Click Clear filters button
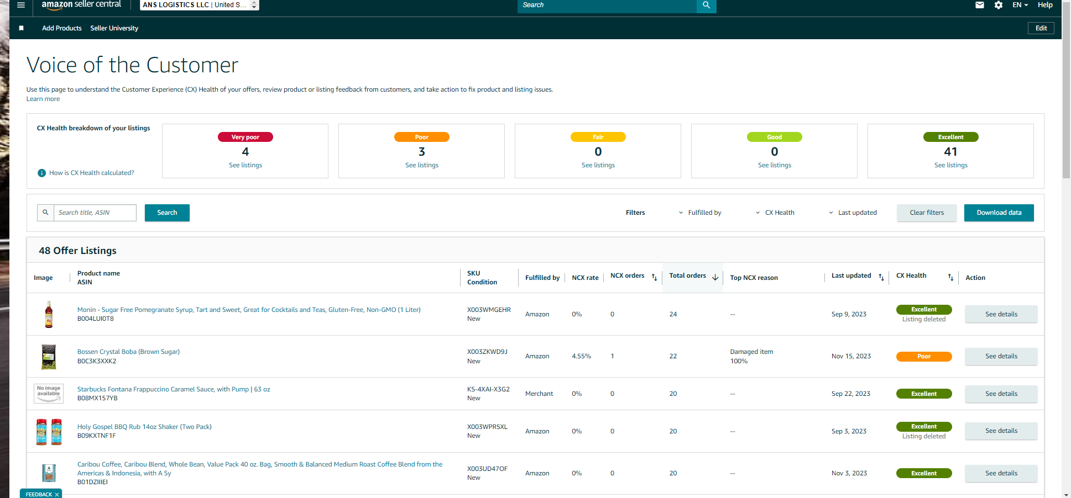 tap(927, 213)
